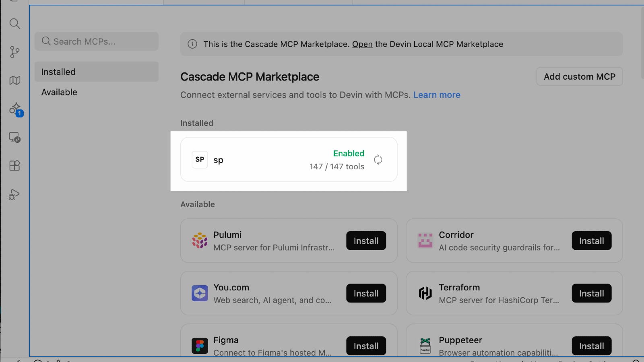The height and width of the screenshot is (362, 644).
Task: Focus the Search MCPs input field
Action: pos(97,41)
